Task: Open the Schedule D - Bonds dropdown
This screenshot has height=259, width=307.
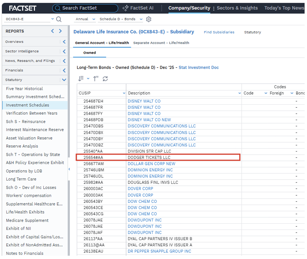Action: [120, 19]
